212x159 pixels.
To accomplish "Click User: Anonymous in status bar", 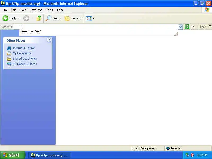I will pyautogui.click(x=144, y=148).
